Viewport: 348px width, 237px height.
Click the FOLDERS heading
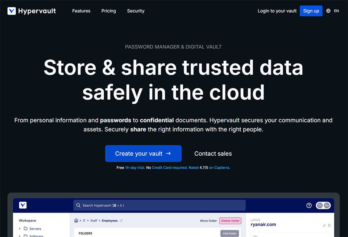click(86, 233)
